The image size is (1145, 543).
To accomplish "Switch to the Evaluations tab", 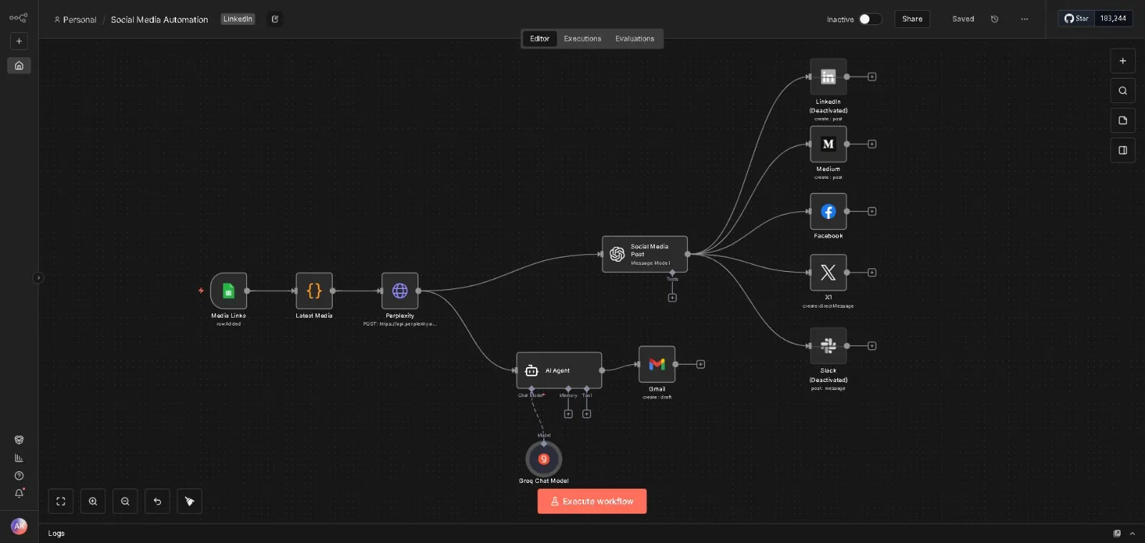I will [x=635, y=39].
